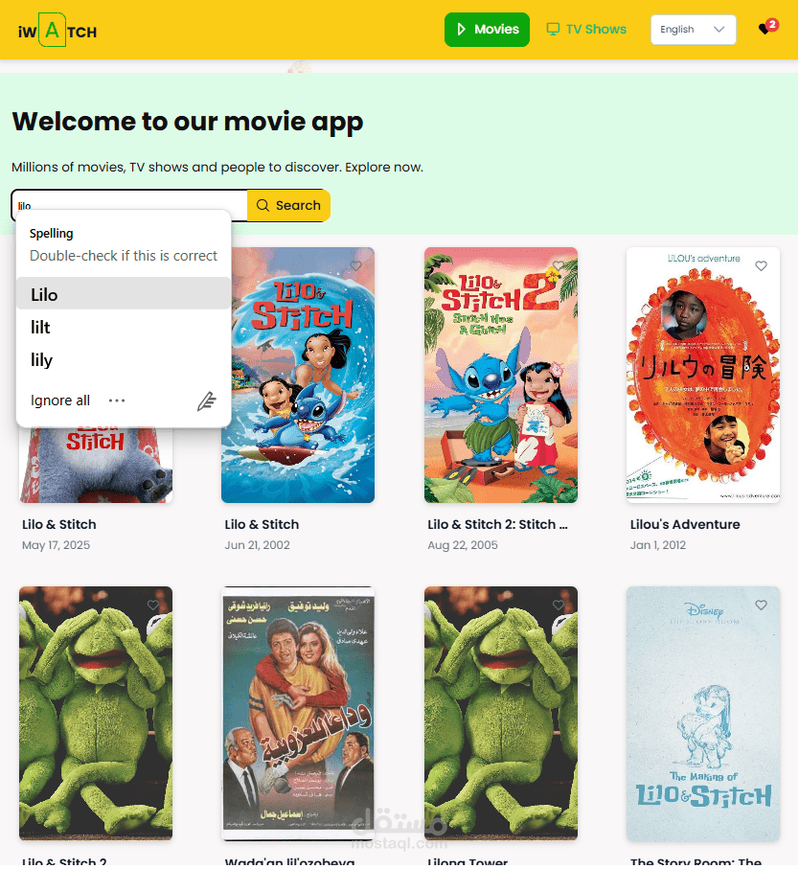Click the spelling editor pen icon

tap(207, 401)
